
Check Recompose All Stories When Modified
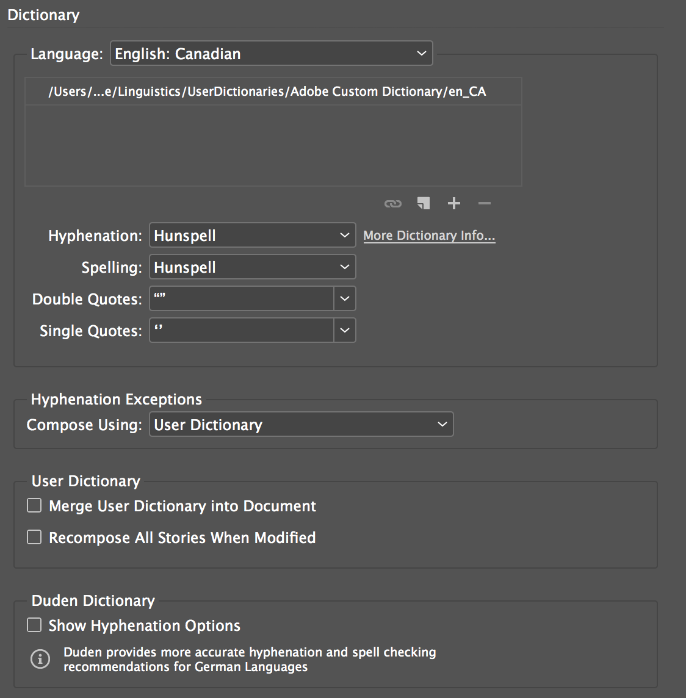(x=34, y=537)
